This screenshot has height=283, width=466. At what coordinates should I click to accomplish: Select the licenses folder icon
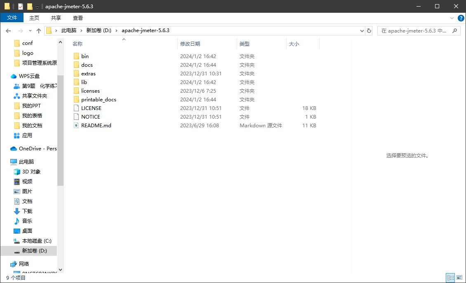tap(76, 91)
